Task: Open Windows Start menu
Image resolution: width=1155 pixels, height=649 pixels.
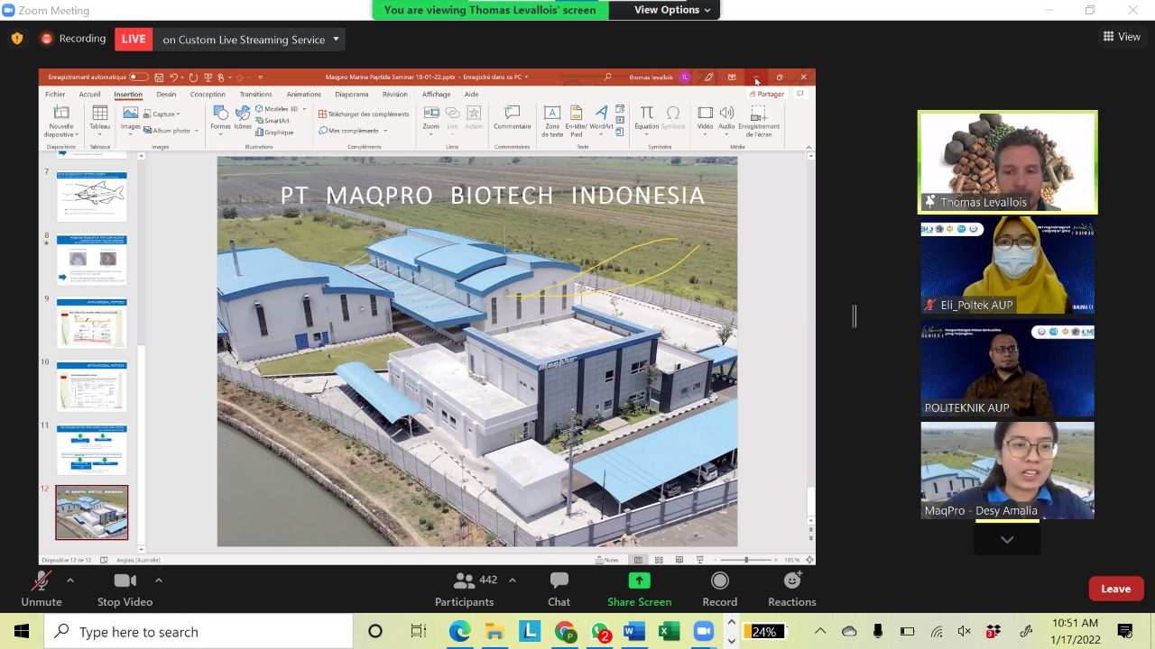Action: pos(22,632)
